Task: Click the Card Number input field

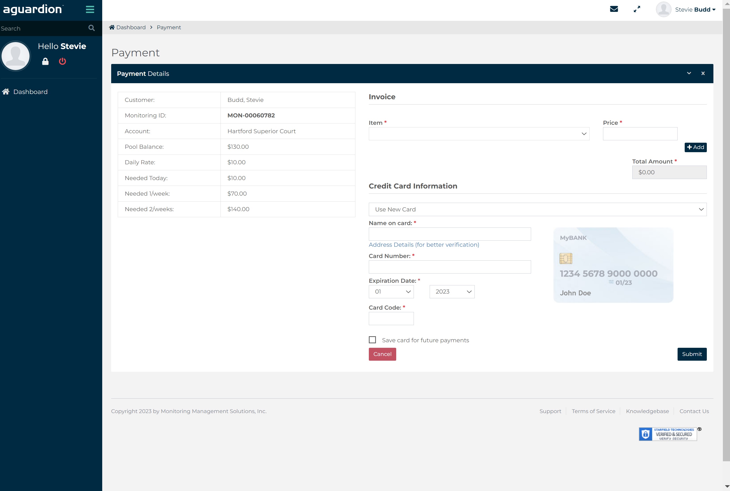Action: point(449,267)
